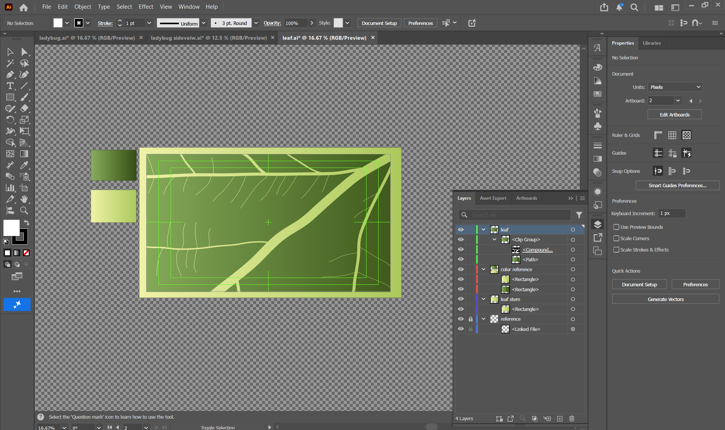Image resolution: width=725 pixels, height=430 pixels.
Task: Click Document Setup in Quick Actions
Action: [x=639, y=284]
